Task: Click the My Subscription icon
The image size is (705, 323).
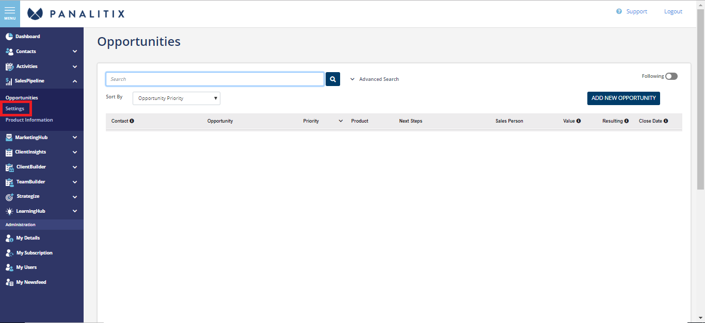Action: [9, 253]
